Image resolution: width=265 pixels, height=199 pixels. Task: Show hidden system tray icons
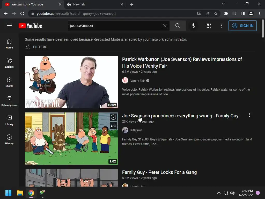tap(219, 193)
